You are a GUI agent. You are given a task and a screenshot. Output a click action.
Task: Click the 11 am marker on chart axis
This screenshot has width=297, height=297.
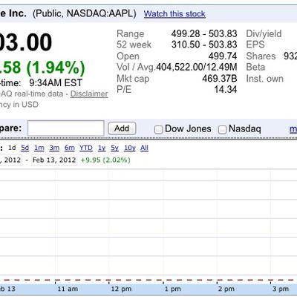tap(68, 289)
